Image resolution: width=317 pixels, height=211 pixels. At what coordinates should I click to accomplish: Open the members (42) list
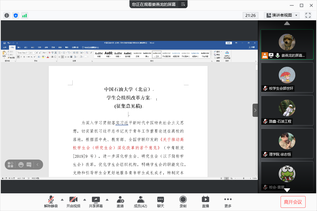[x=141, y=202]
